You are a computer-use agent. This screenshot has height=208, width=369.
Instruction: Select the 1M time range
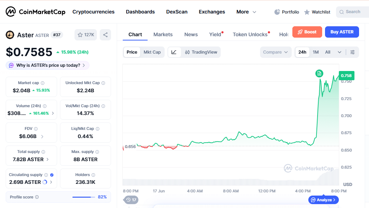click(x=315, y=52)
